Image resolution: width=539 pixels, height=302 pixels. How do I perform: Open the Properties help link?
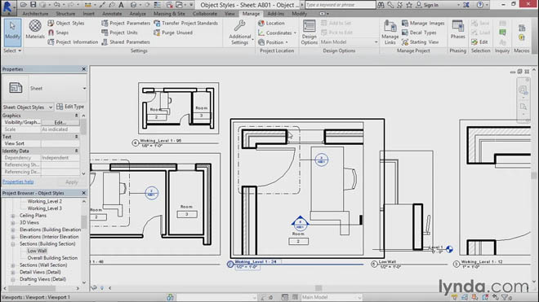point(18,182)
